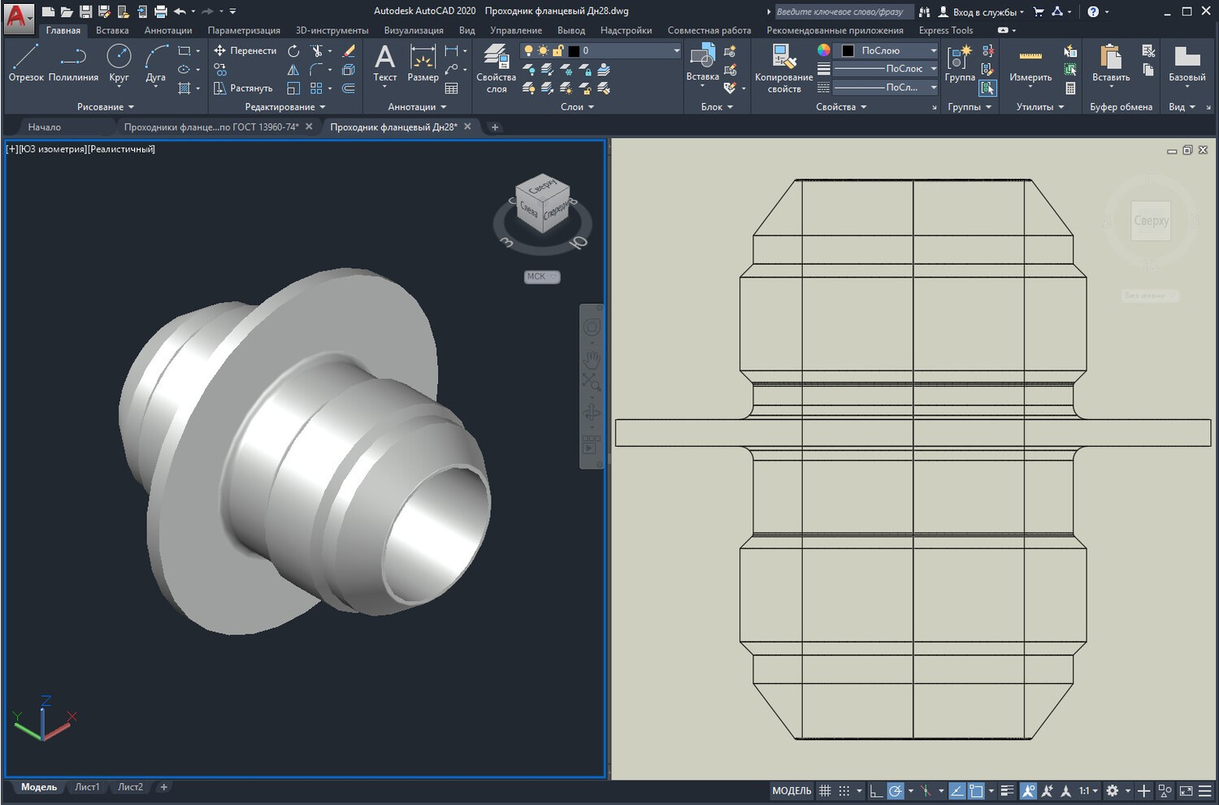1219x805 pixels.
Task: Click Копирование свойств (Match Properties)
Action: [783, 68]
